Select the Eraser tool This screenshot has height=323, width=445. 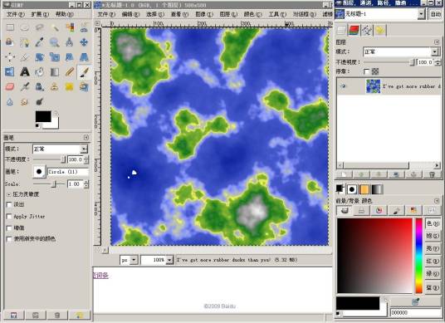10,86
